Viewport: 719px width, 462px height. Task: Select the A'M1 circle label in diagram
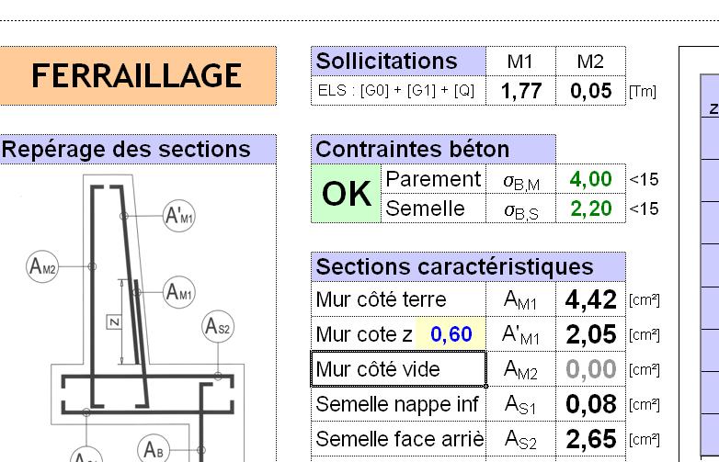[179, 215]
